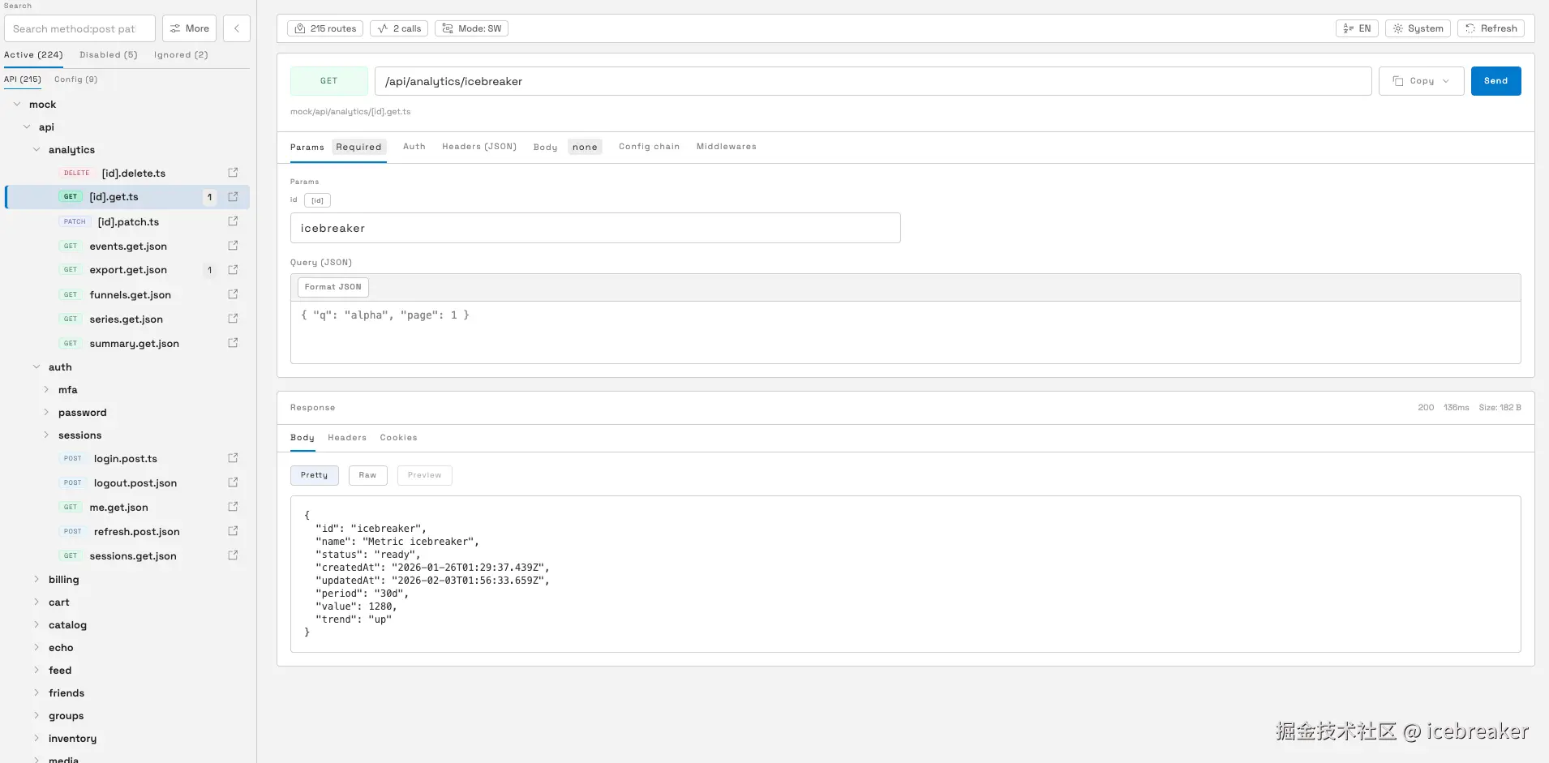
Task: Expand the catalog folder
Action: (x=36, y=625)
